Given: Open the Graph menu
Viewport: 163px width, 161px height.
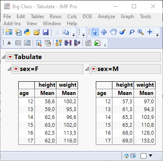Looking at the screenshot, I should [127, 17].
